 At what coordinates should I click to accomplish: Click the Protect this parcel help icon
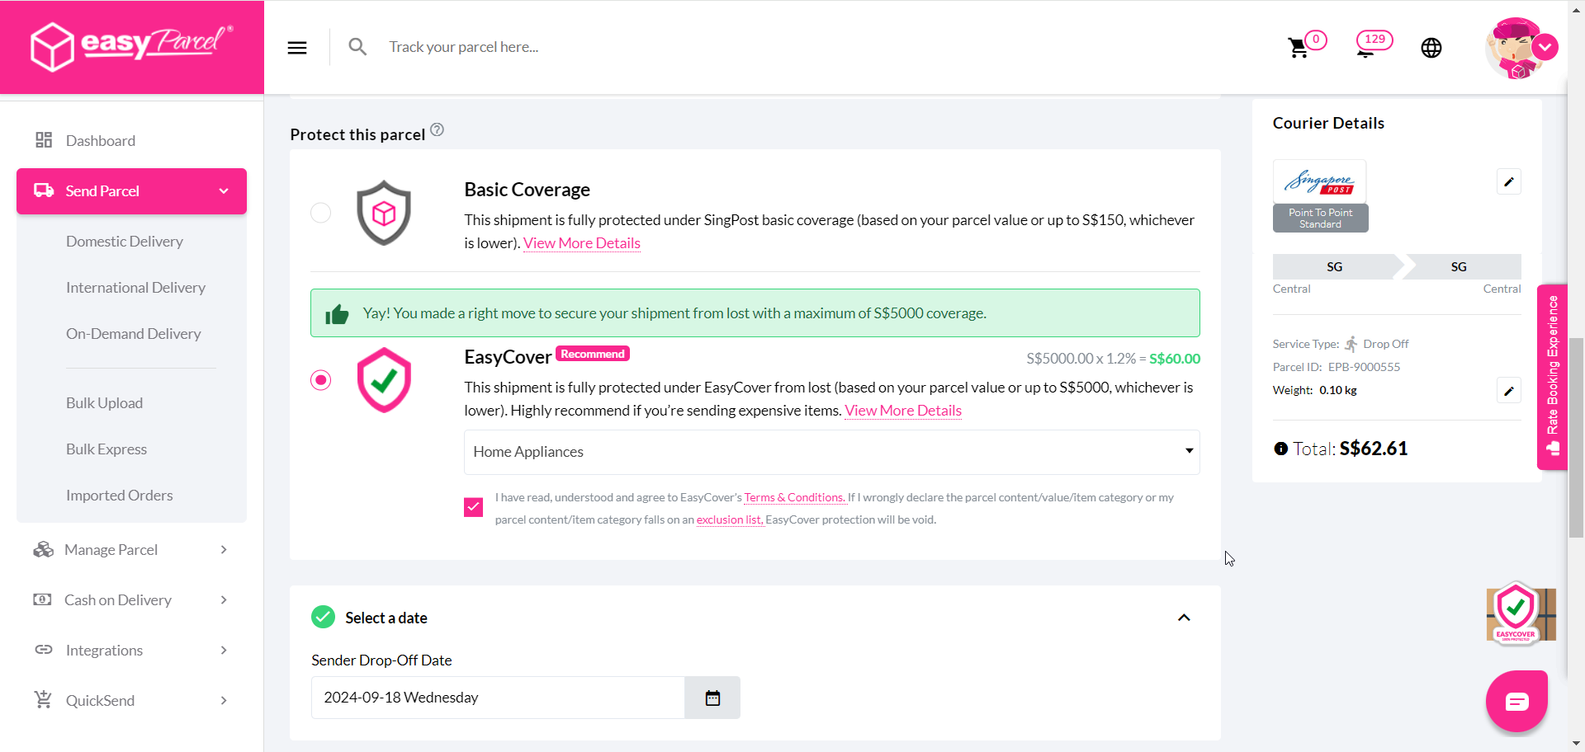438,129
